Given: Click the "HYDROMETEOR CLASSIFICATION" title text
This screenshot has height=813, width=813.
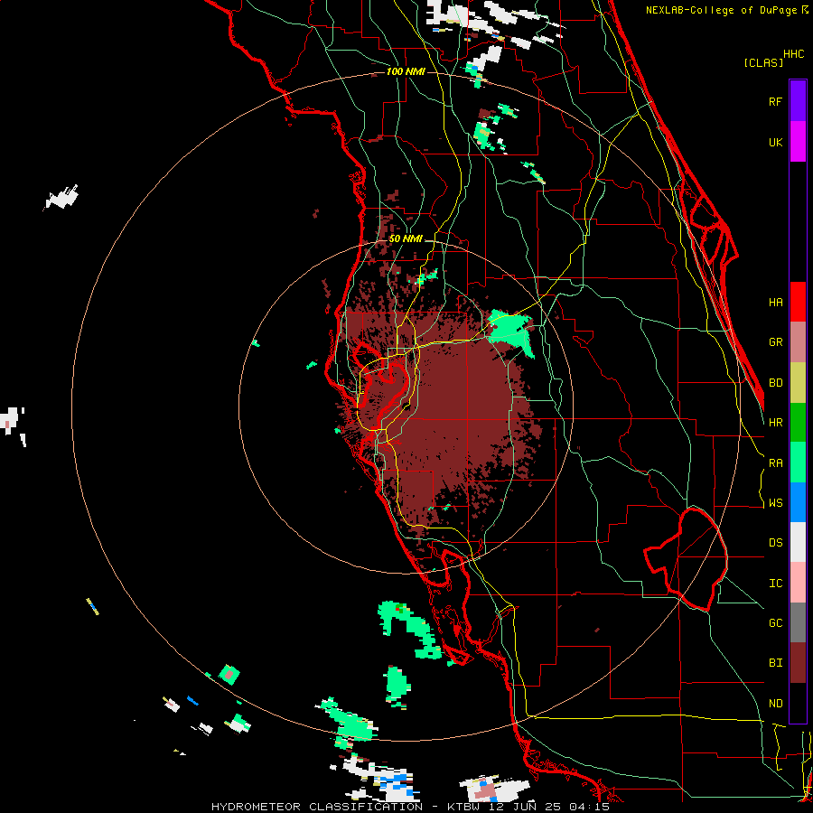Looking at the screenshot, I should [317, 807].
